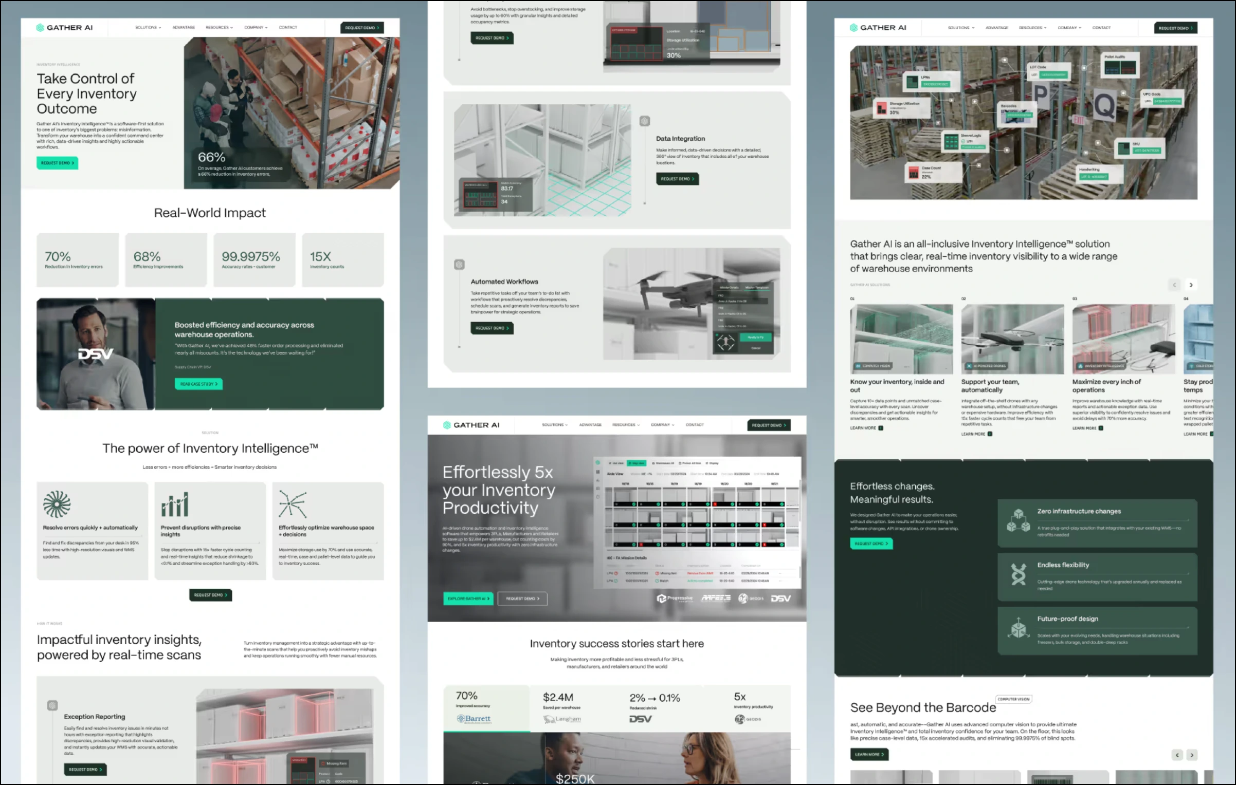Click the DNA-style icon beside 'Endless flexibility'
The width and height of the screenshot is (1236, 785).
tap(1018, 574)
